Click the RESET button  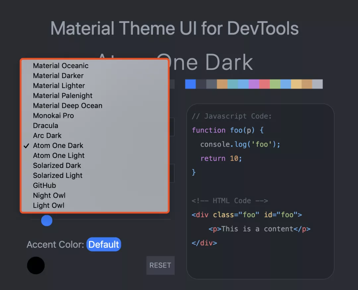click(160, 266)
